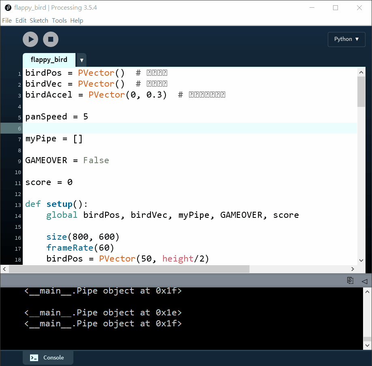This screenshot has height=366, width=372.
Task: Copy console output using the console icon
Action: tap(350, 281)
